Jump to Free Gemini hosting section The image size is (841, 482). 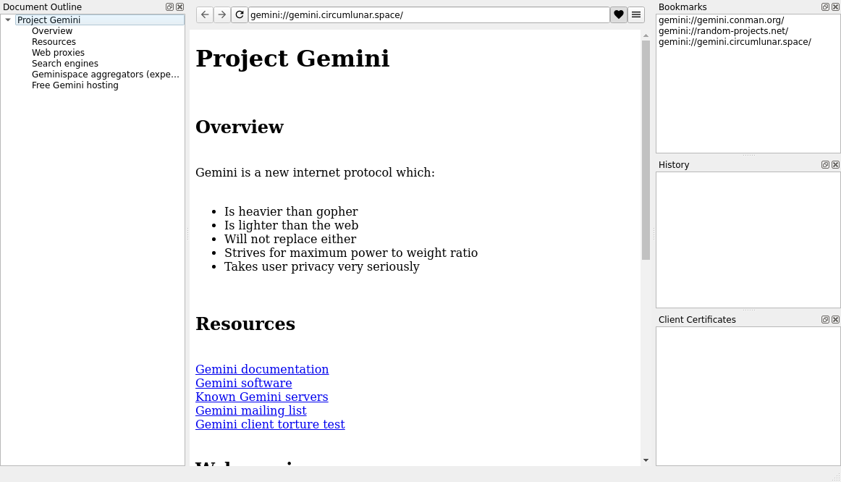click(75, 85)
